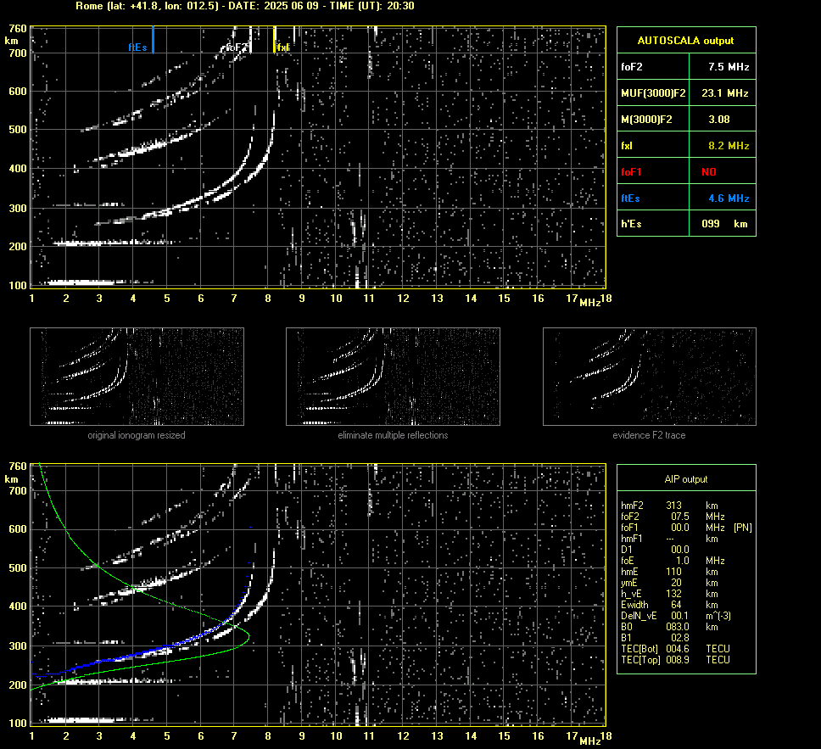Click the 'D1' parameter label
This screenshot has height=749, width=821.
point(627,550)
